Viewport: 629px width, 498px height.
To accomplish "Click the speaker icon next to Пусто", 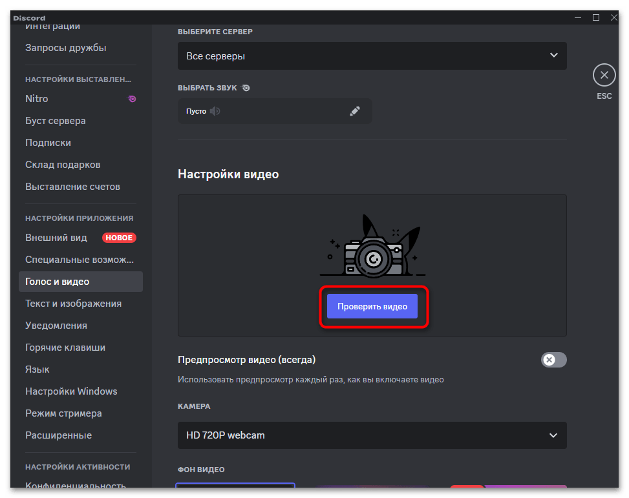I will 215,110.
